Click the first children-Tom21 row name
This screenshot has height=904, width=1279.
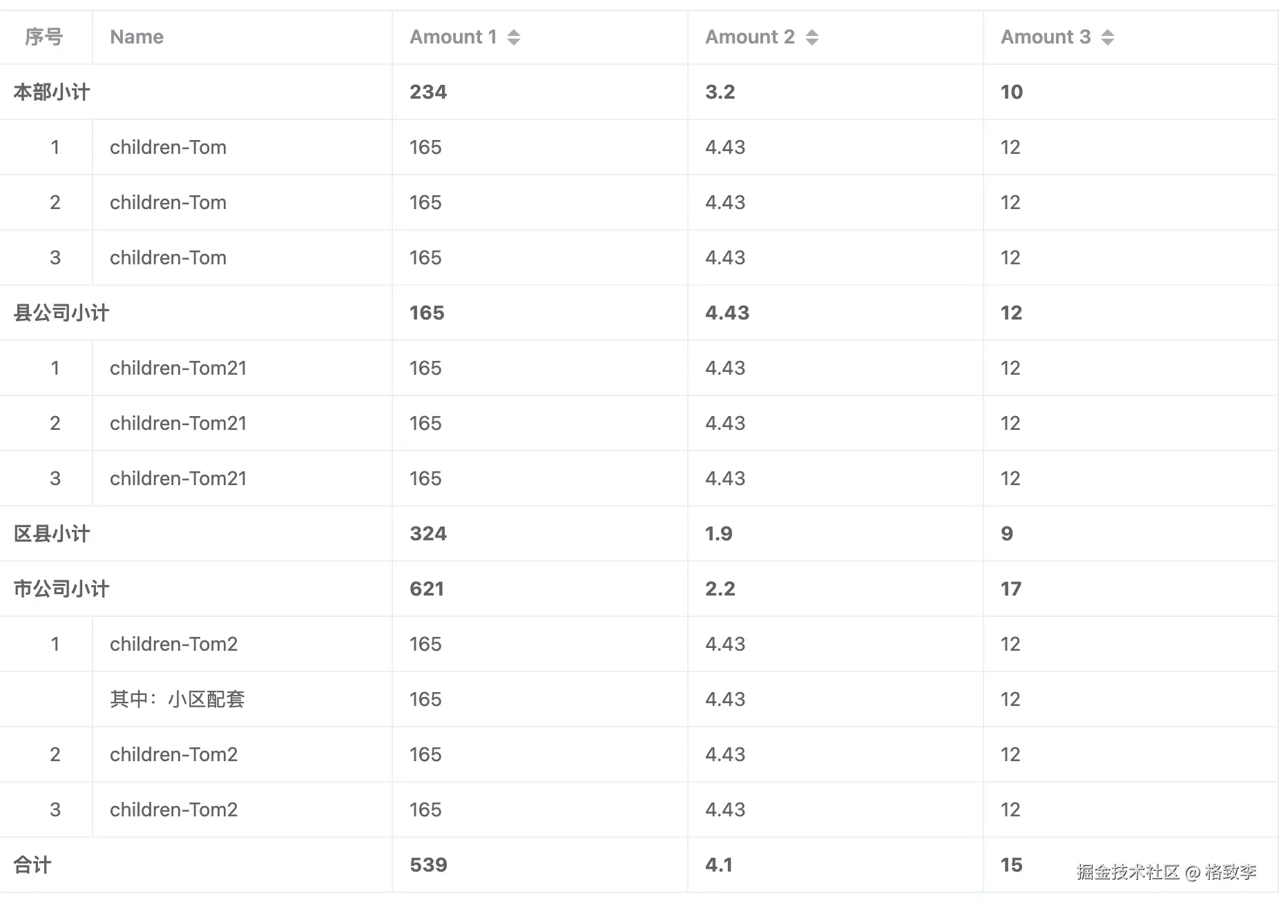point(178,369)
